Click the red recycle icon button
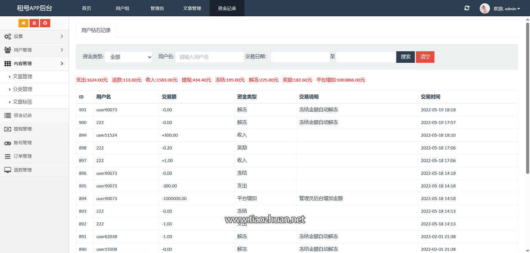The height and width of the screenshot is (253, 530). click(45, 23)
